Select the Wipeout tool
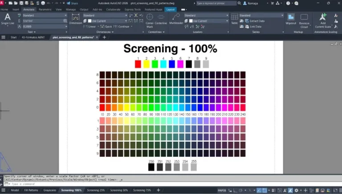Image resolution: width=342 pixels, height=194 pixels. [291, 19]
